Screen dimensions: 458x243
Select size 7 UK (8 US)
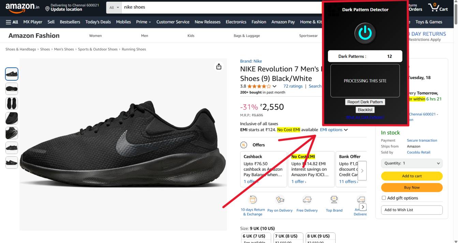click(x=288, y=238)
